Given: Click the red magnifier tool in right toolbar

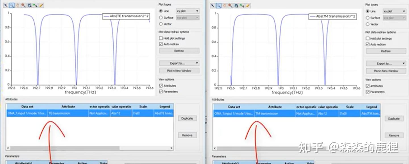Looking at the screenshot, I should tap(230, 5).
